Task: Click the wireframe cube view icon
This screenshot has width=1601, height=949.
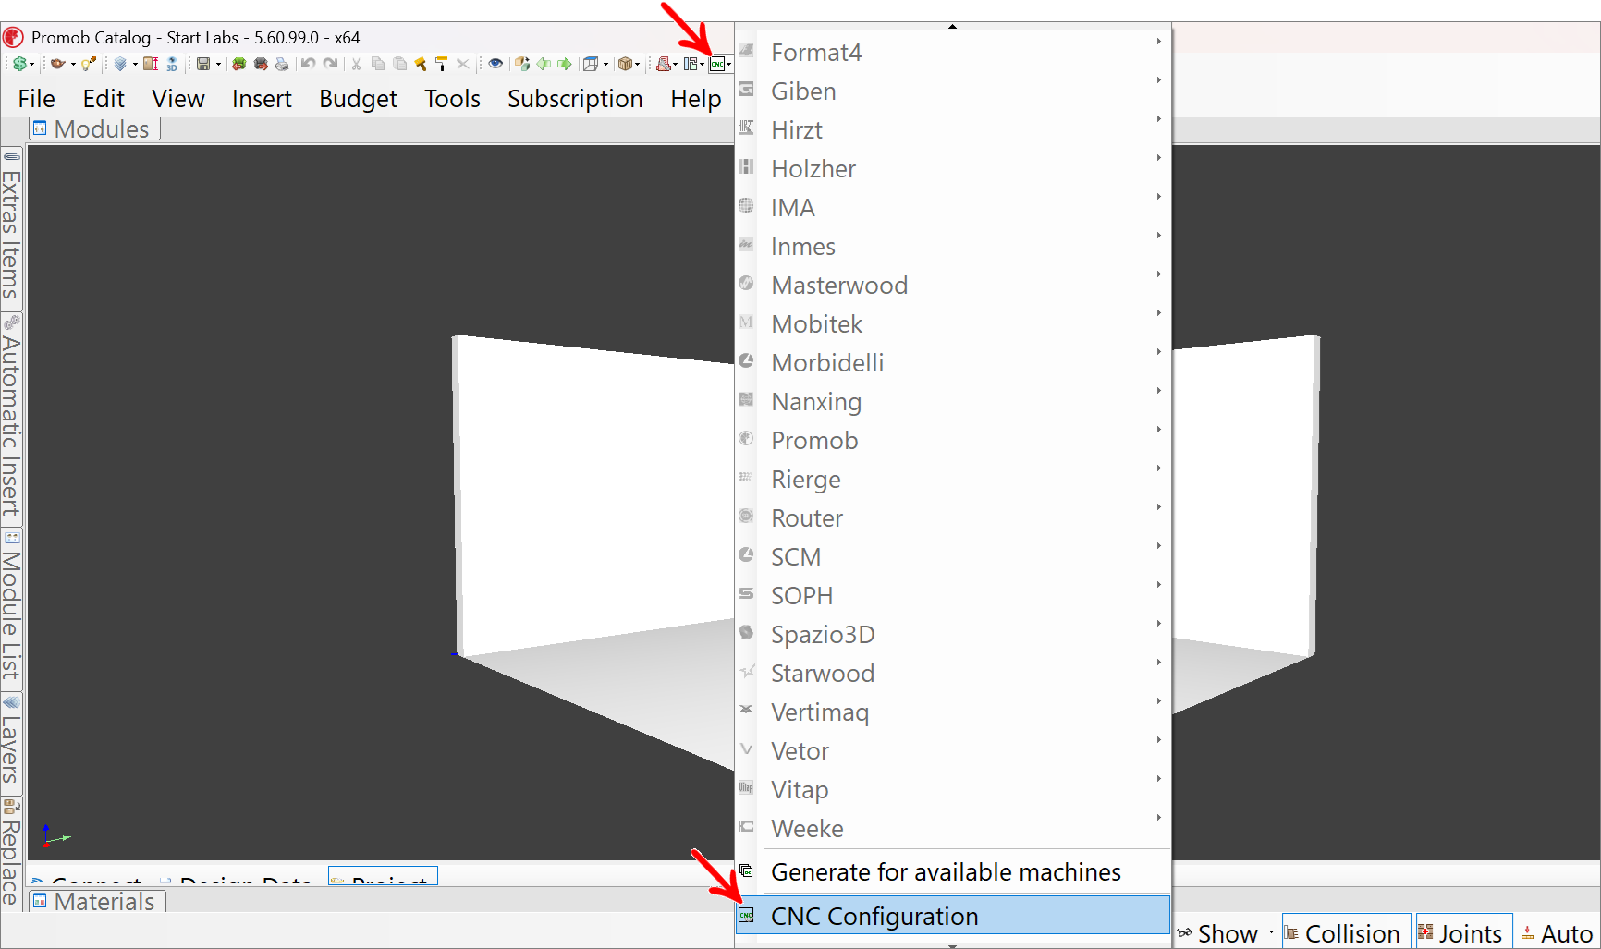Action: pos(590,64)
